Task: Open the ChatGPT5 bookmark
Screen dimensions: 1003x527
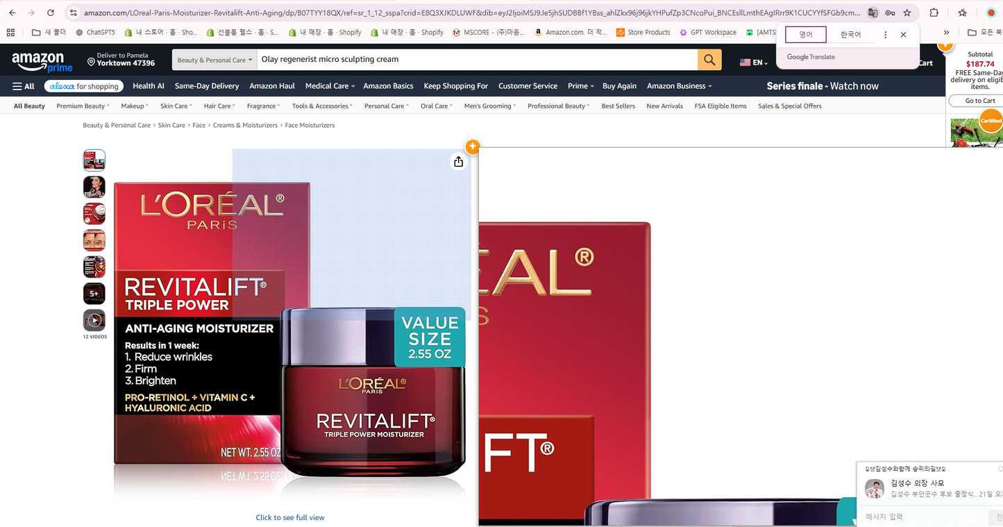Action: (96, 32)
